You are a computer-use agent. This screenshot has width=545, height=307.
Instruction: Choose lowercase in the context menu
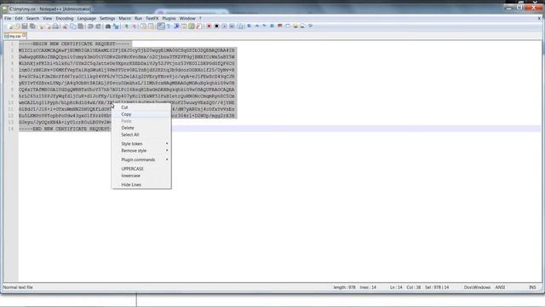pyautogui.click(x=141, y=176)
